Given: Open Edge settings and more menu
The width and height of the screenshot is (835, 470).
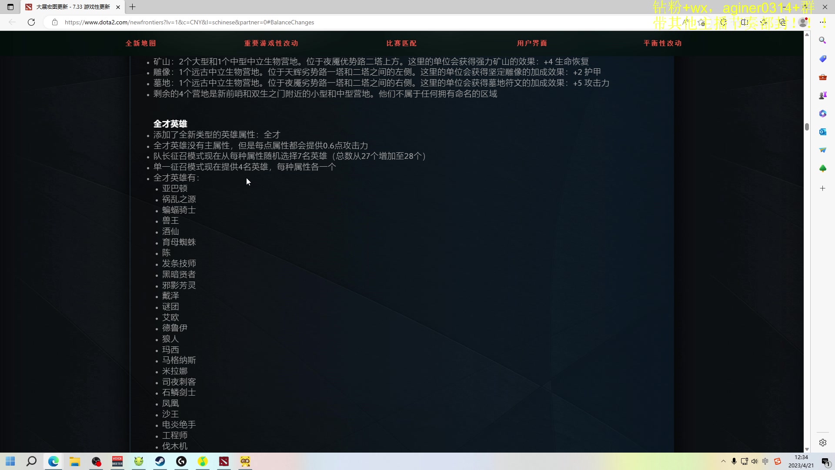Looking at the screenshot, I should pos(822,22).
